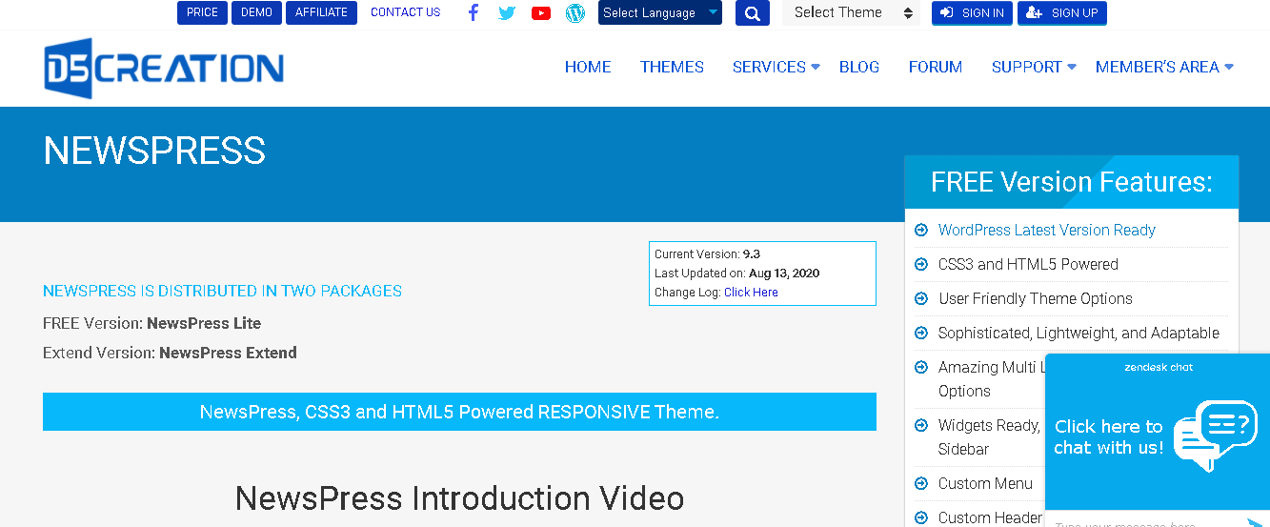Open the WordPress logo icon
Viewport: 1270px width, 527px height.
pos(575,13)
